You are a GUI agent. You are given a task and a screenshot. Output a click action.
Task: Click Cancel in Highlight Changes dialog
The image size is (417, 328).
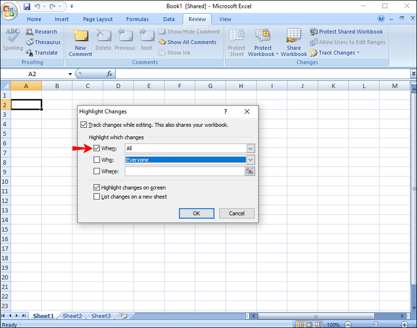[x=237, y=214]
